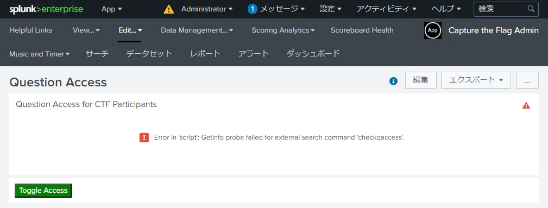Open the エクスポート dropdown button
This screenshot has width=548, height=208.
[x=476, y=80]
